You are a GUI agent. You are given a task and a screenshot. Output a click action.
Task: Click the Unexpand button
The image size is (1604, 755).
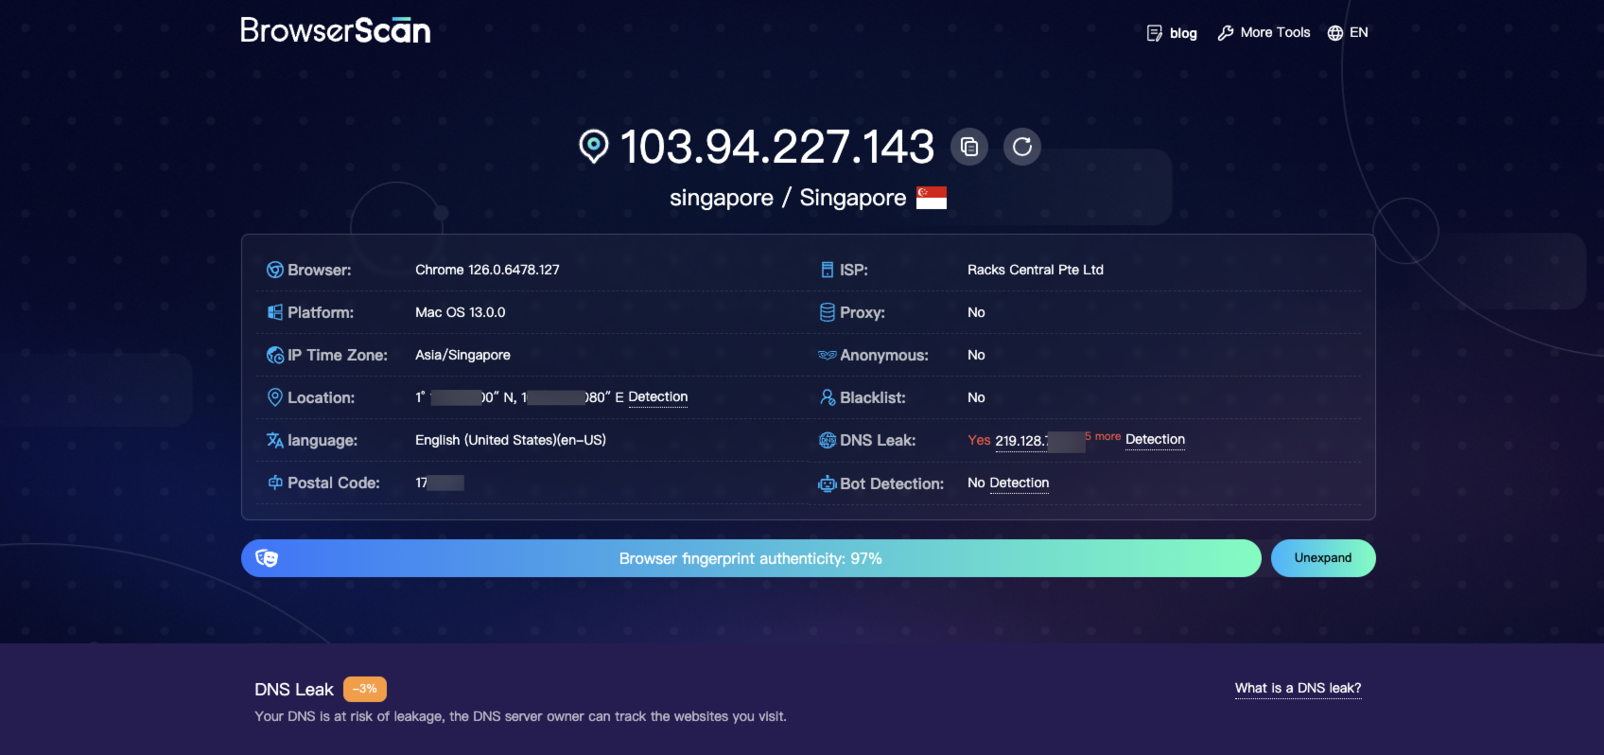point(1323,558)
